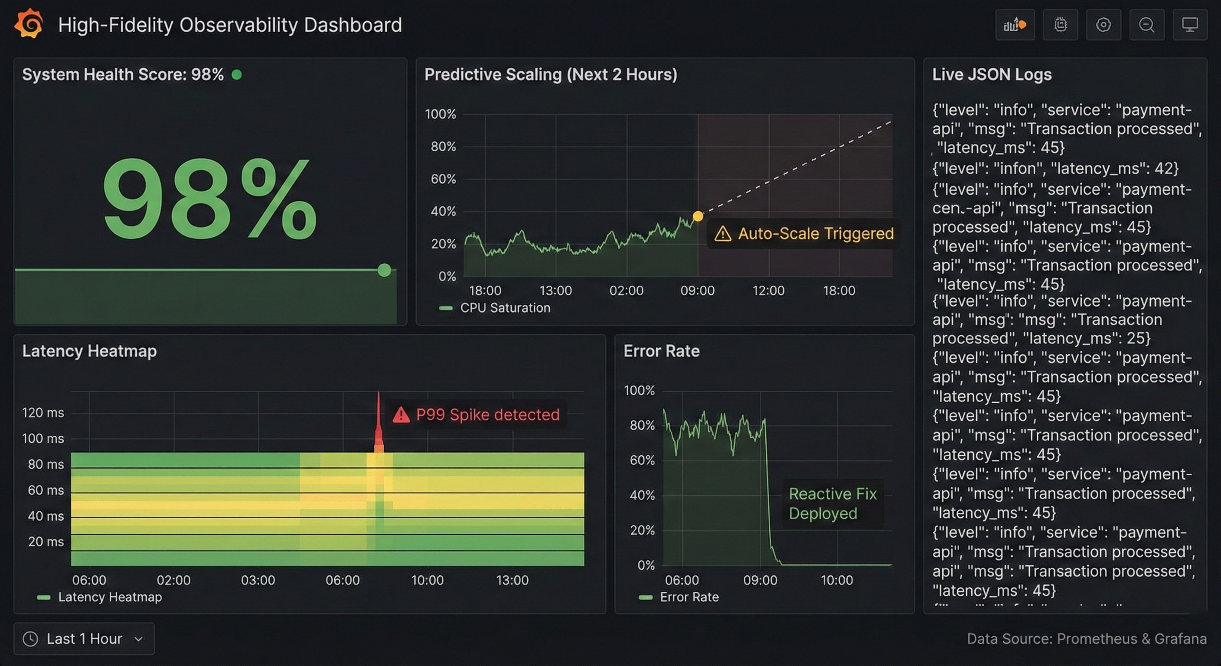Toggle the CPU Saturation series in the legend

pos(505,308)
